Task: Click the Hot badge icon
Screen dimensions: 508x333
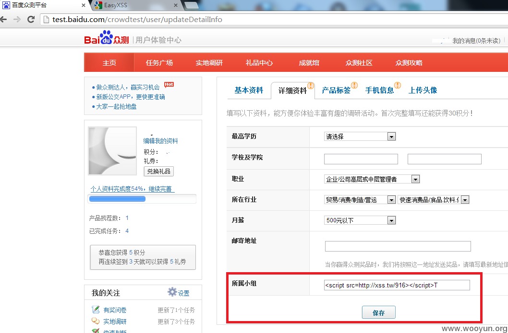Action: (x=169, y=85)
